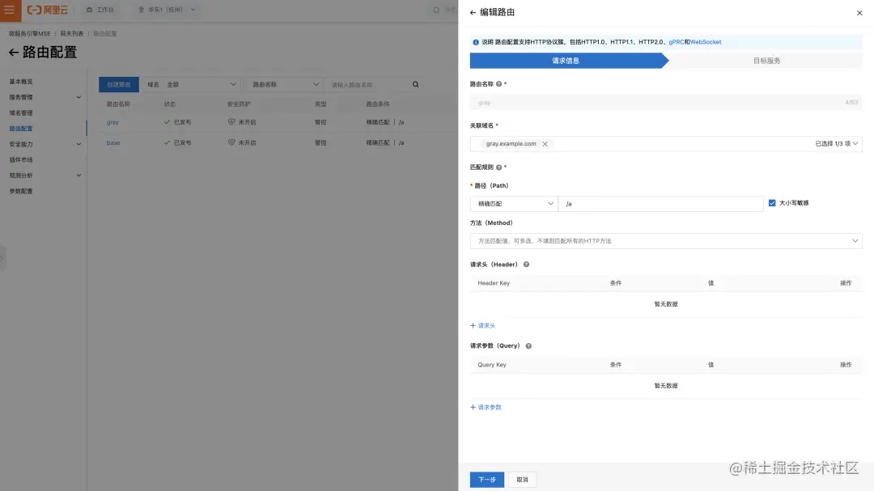Click the Alibaba Cloud logo

48,10
